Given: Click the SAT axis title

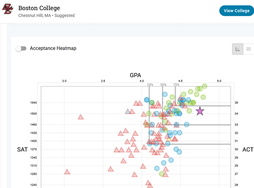Looking at the screenshot, I should (22, 150).
